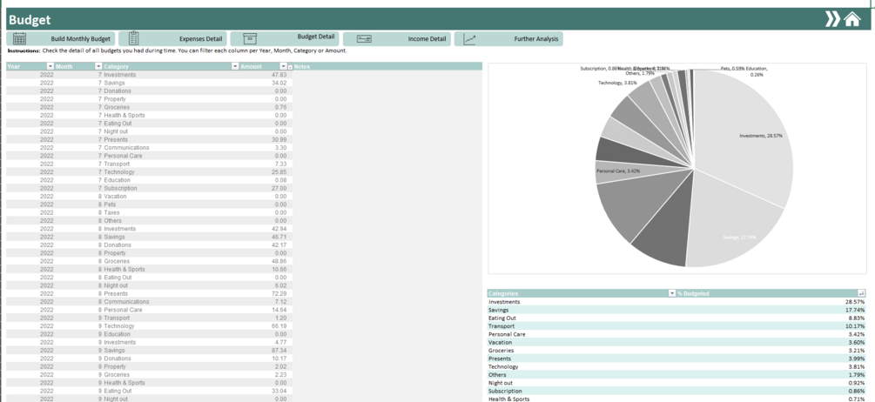The image size is (875, 402).
Task: Select the Communications cell in month 8
Action: pos(171,302)
